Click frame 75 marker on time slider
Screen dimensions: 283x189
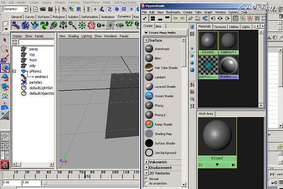pyautogui.click(x=85, y=176)
